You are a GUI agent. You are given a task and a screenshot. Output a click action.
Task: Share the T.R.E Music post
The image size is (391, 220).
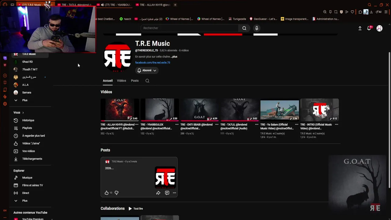pyautogui.click(x=158, y=193)
